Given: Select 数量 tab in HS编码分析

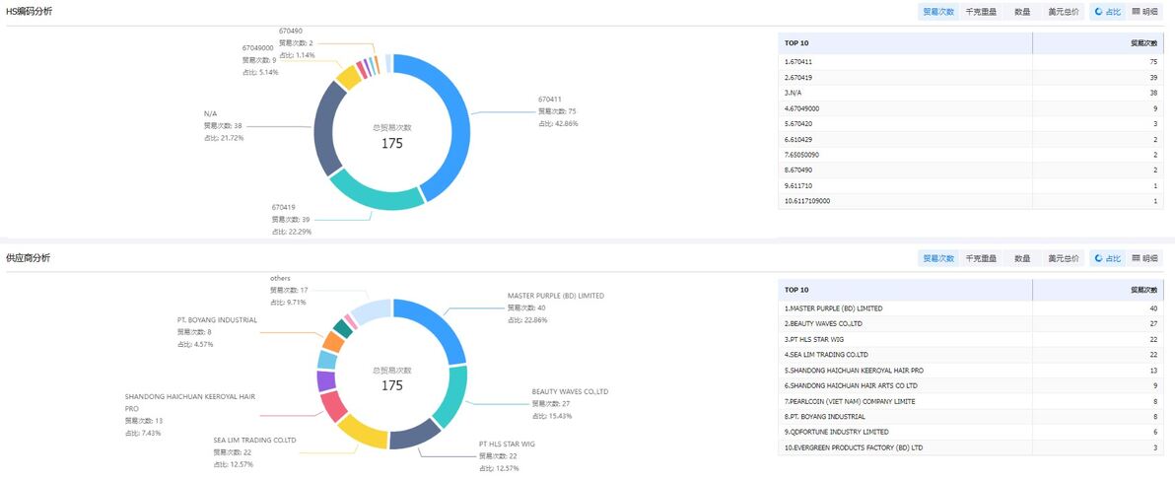Looking at the screenshot, I should click(1022, 12).
